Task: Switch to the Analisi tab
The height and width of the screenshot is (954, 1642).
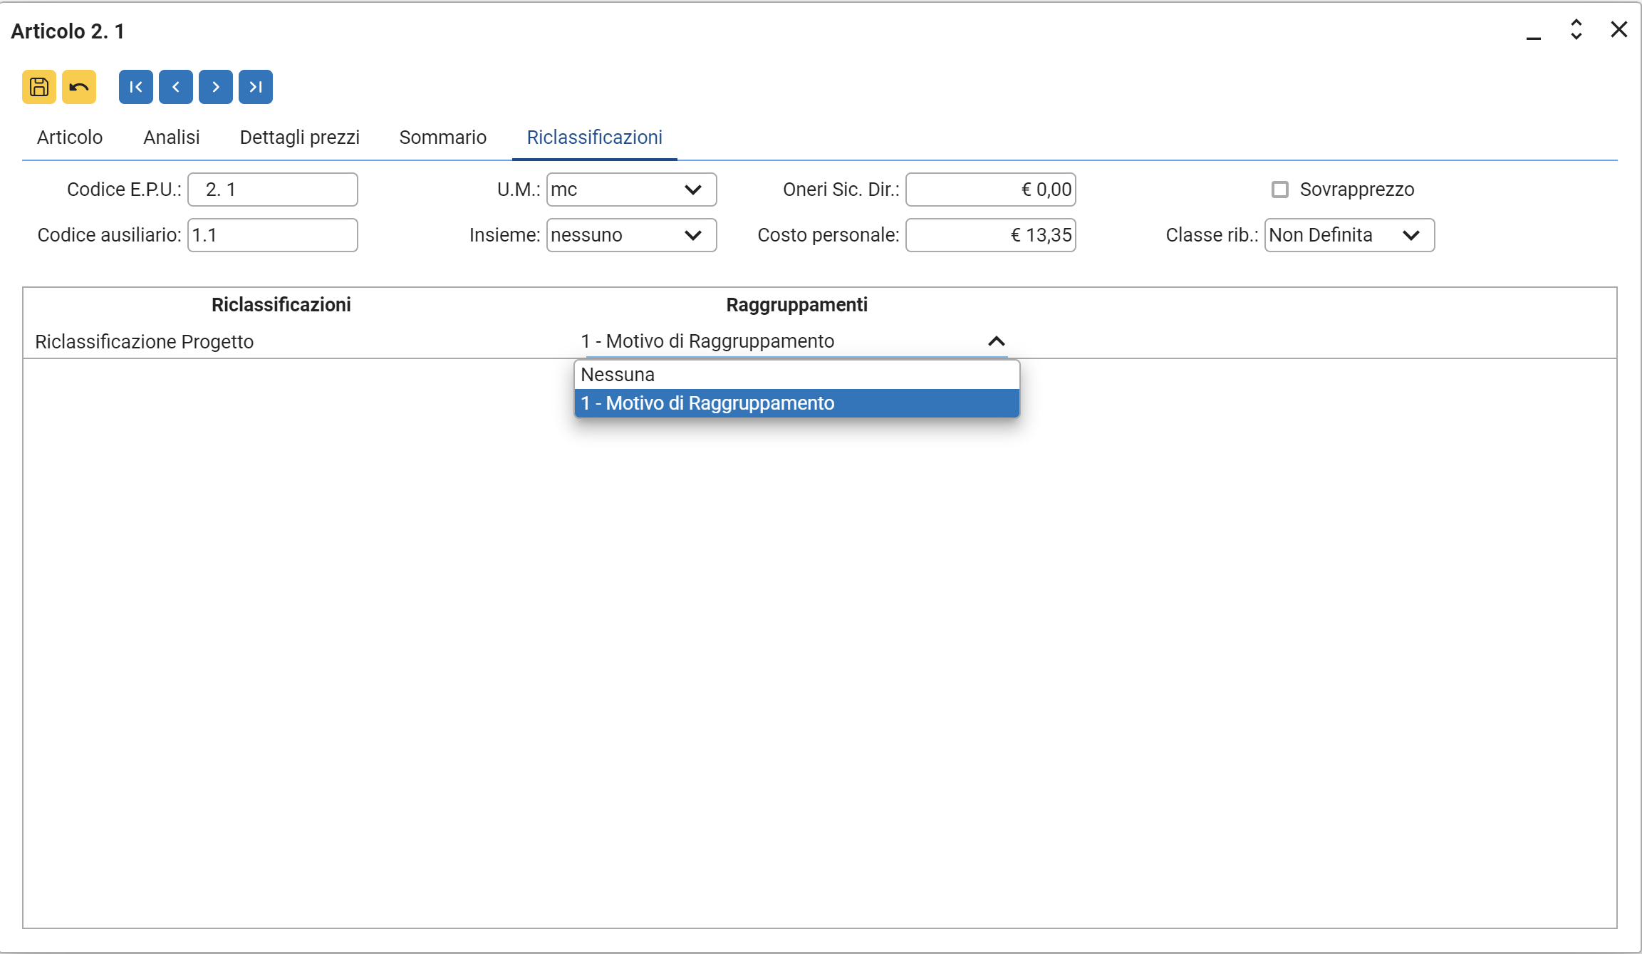Action: coord(171,138)
